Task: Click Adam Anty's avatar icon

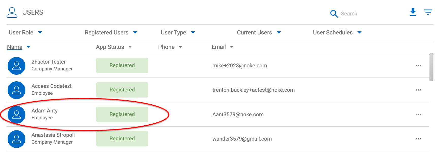Action: point(17,115)
